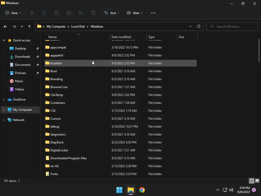The width and height of the screenshot is (261, 196).
Task: Click My Computer in the breadcrumb path
Action: pyautogui.click(x=56, y=27)
